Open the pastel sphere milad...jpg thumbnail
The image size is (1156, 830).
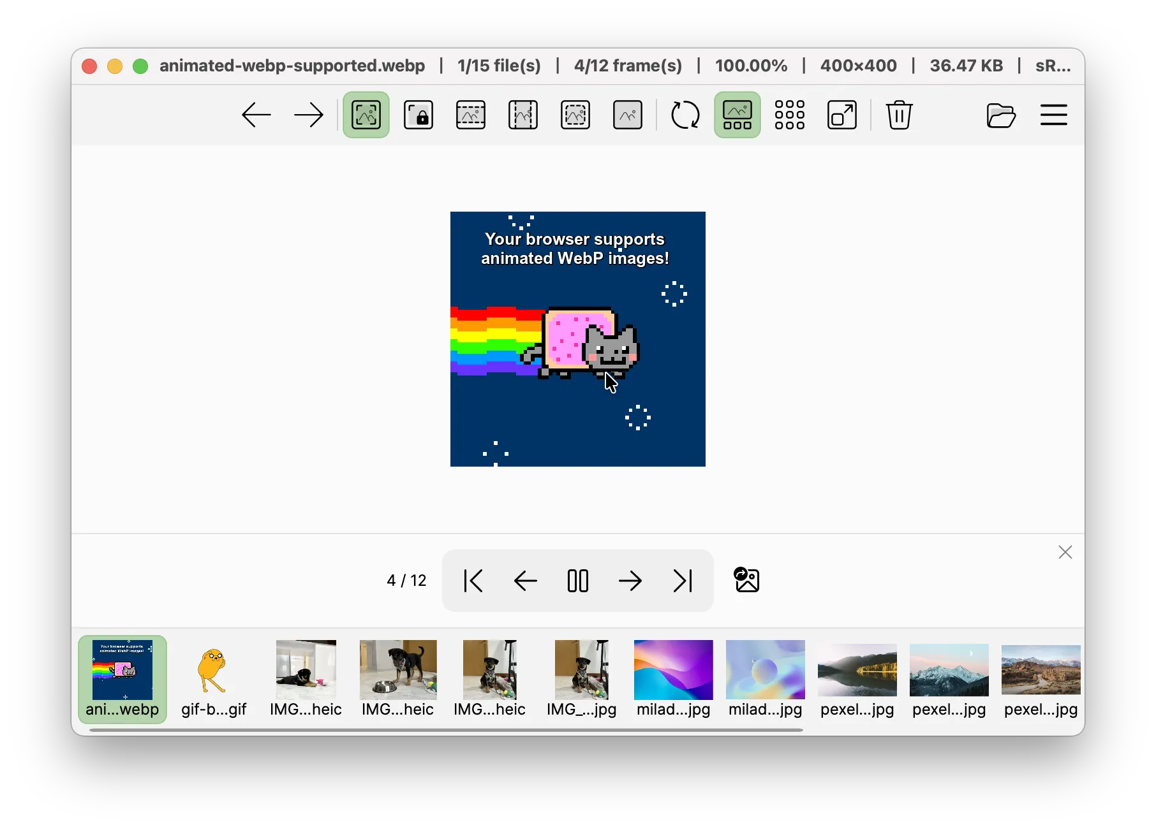click(766, 680)
